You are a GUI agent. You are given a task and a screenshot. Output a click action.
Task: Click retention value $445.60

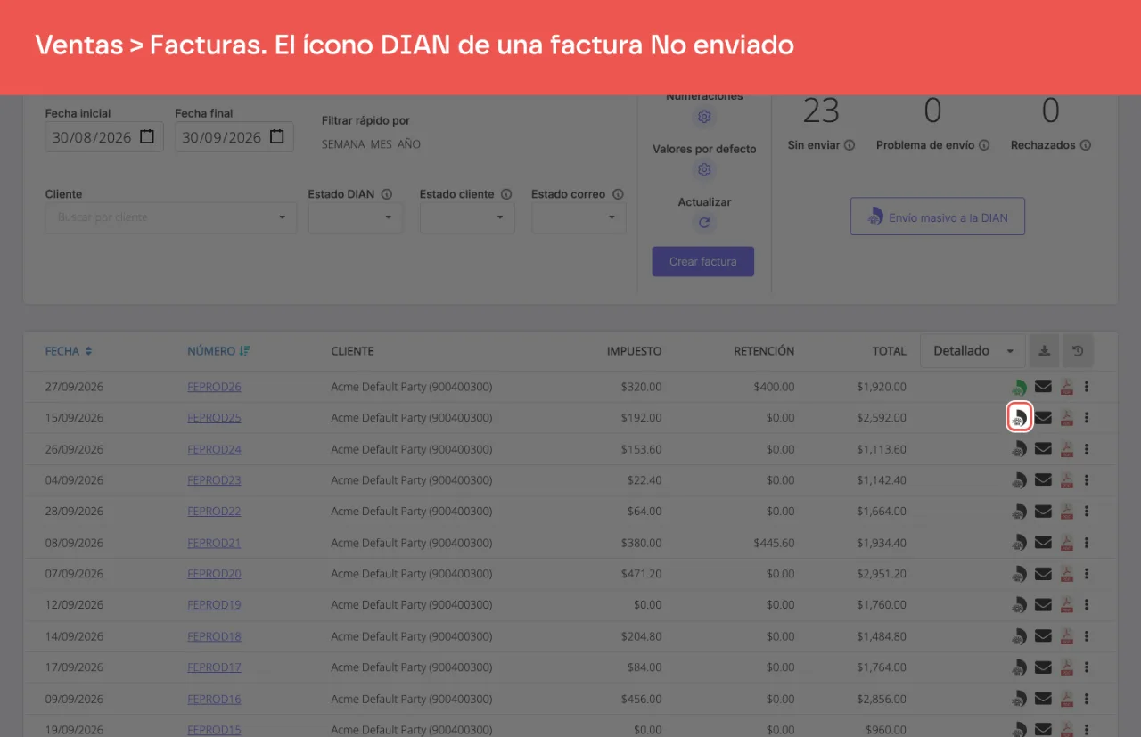pos(774,543)
